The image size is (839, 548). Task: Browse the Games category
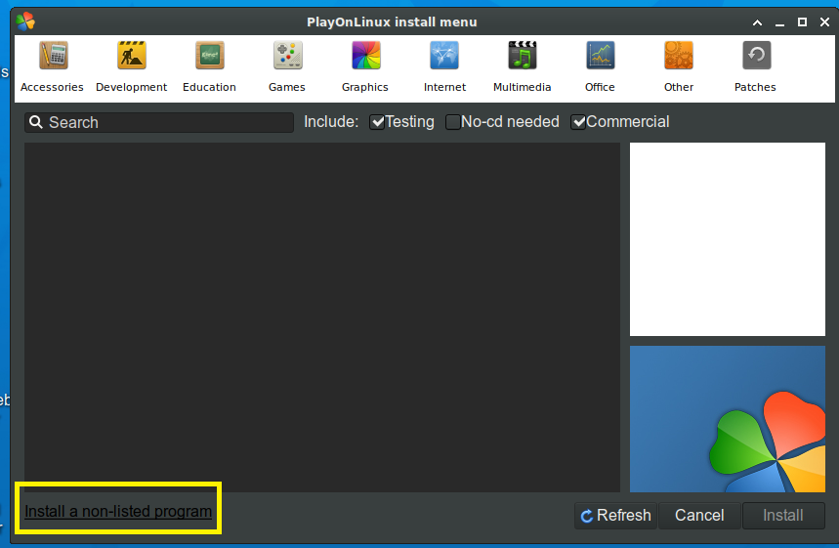(287, 66)
